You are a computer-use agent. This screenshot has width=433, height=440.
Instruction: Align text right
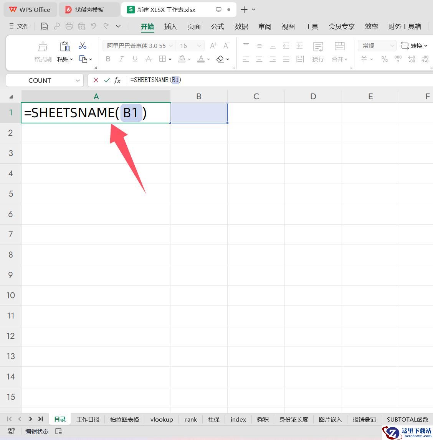[x=273, y=59]
